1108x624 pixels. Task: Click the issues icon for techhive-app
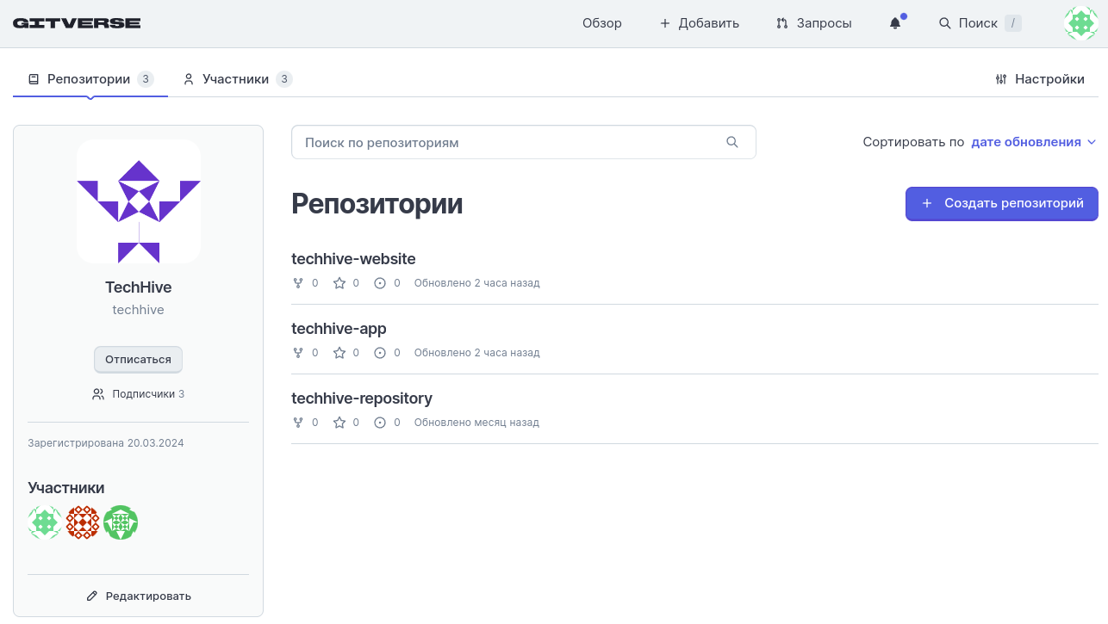pos(380,352)
